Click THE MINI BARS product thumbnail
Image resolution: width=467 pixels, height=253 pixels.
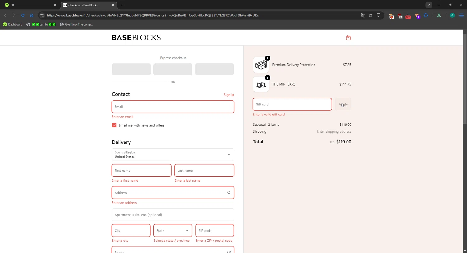pos(261,84)
